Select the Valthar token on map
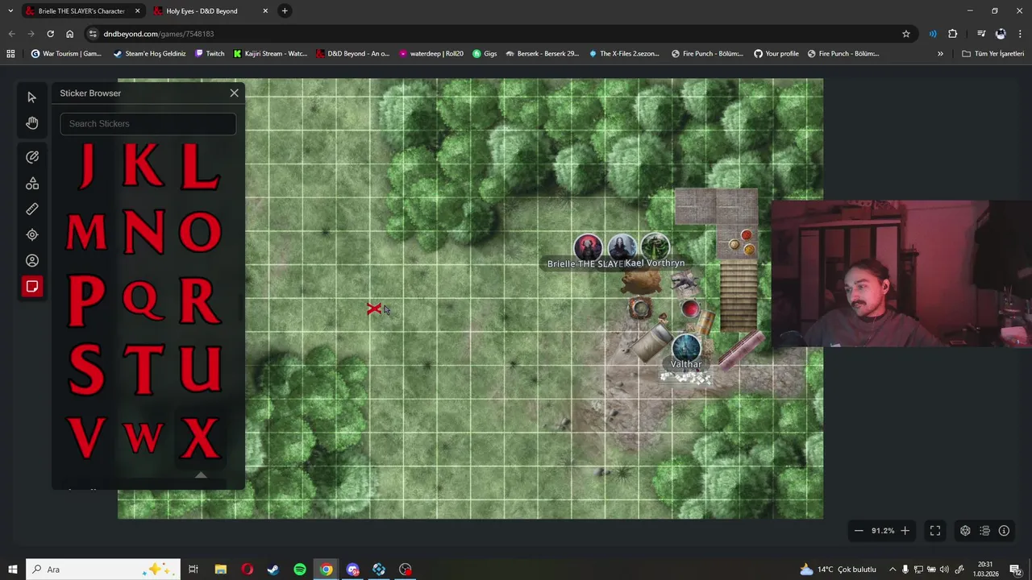Screen dimensions: 1032x580 (686, 347)
